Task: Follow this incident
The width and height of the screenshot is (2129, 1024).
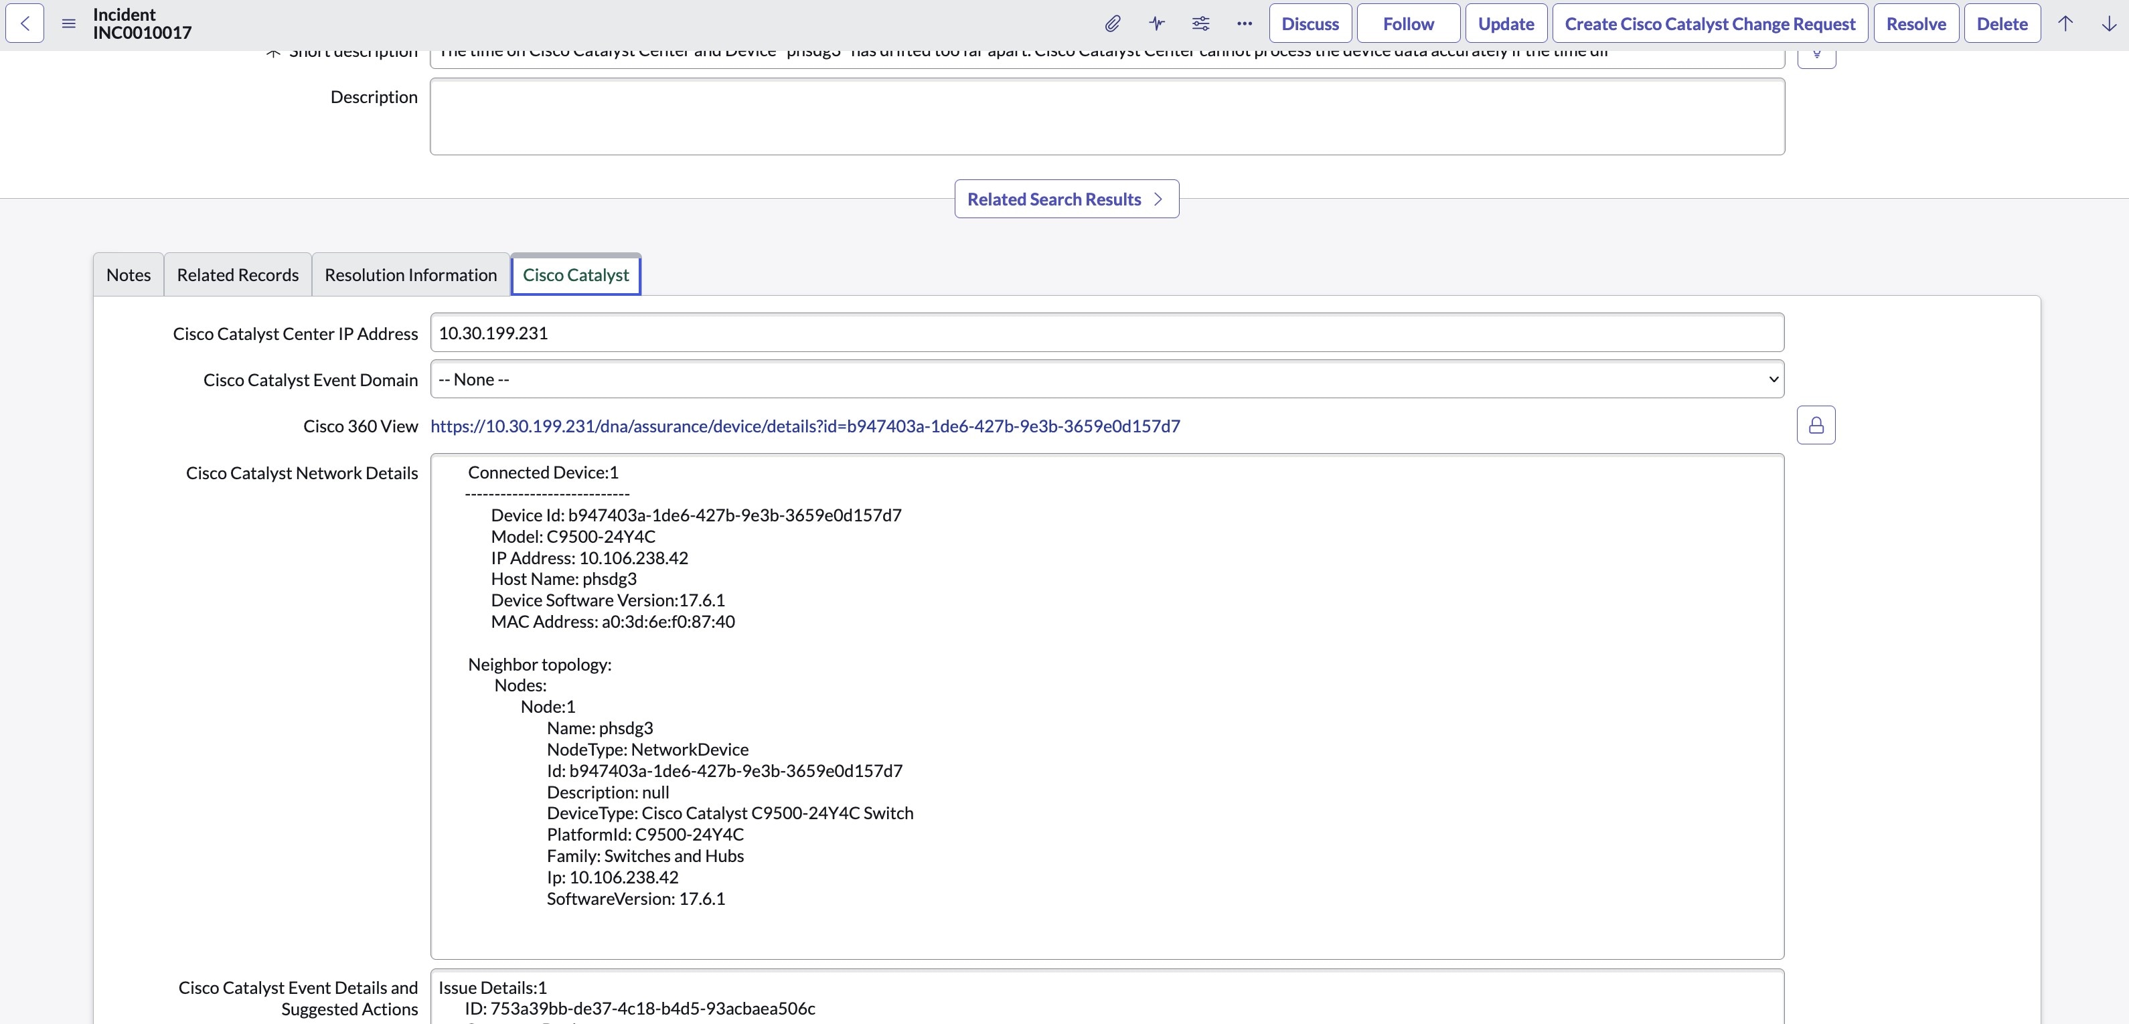Action: pos(1409,23)
